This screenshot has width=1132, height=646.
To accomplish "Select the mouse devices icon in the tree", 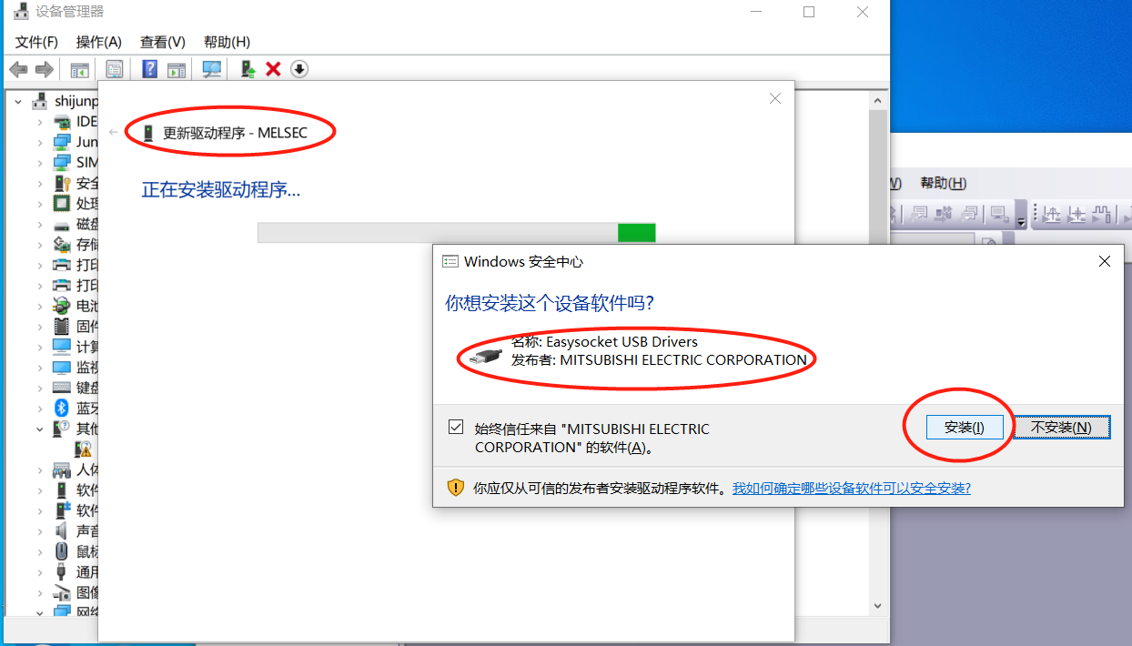I will coord(62,551).
